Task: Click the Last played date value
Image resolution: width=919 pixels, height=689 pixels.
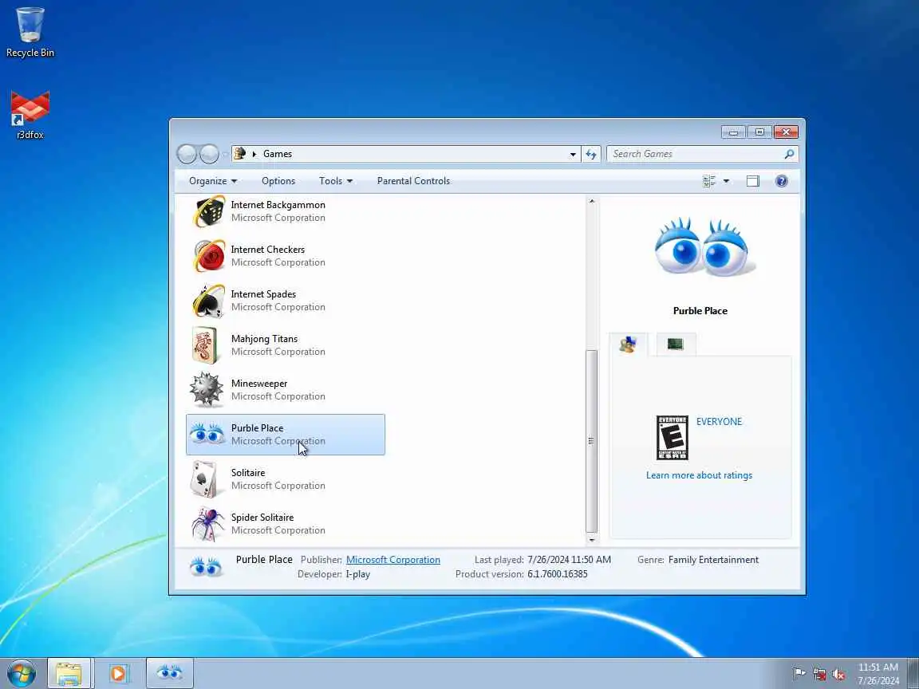Action: [569, 560]
